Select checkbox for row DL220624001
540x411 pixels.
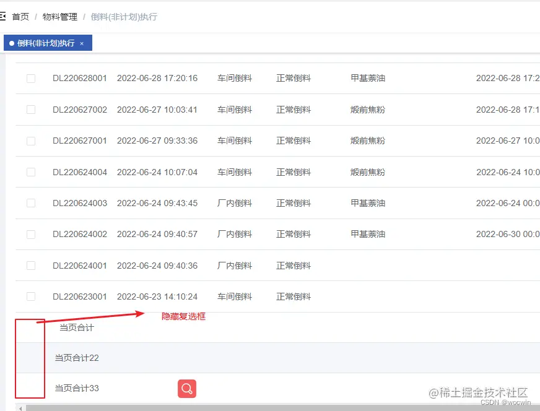tap(31, 266)
